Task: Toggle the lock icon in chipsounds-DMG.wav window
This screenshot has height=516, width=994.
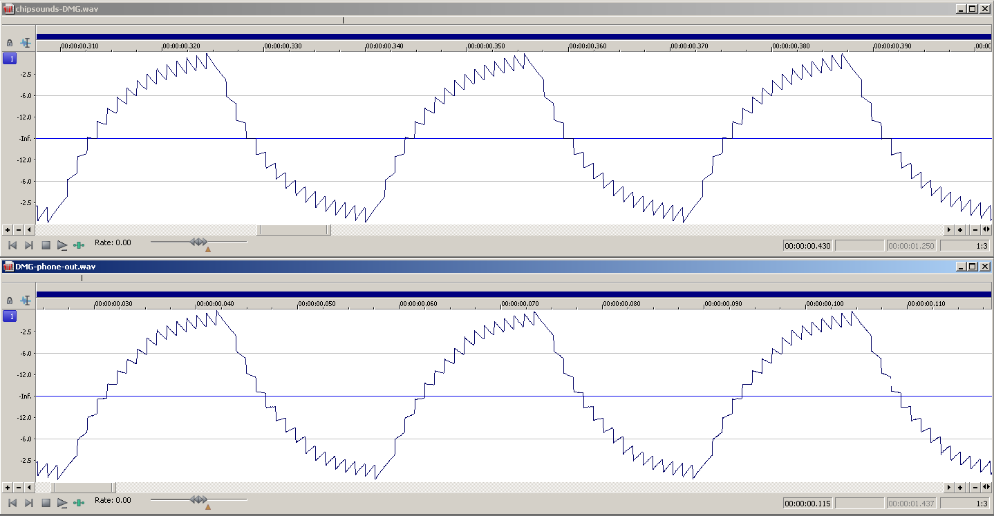Action: click(10, 43)
